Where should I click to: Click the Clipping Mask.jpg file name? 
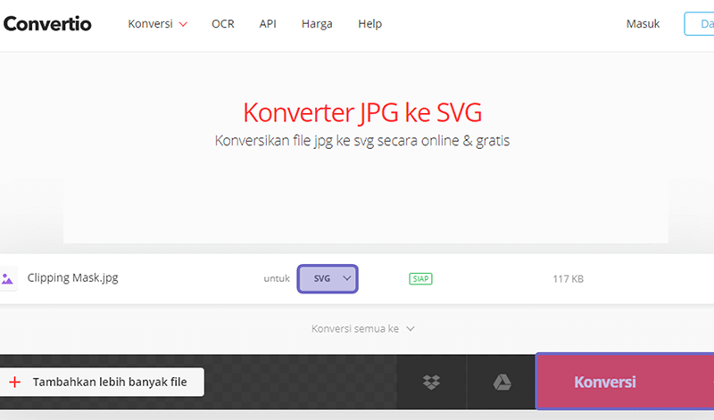coord(73,277)
